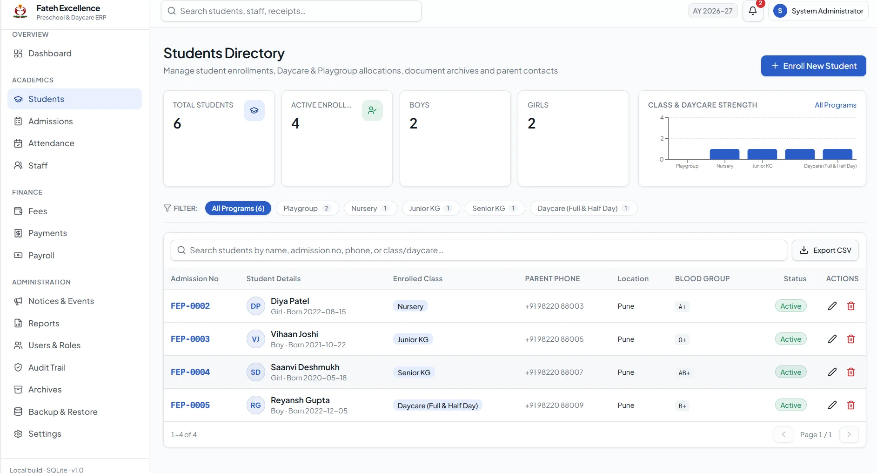
Task: Click the student directory search field
Action: pos(479,250)
